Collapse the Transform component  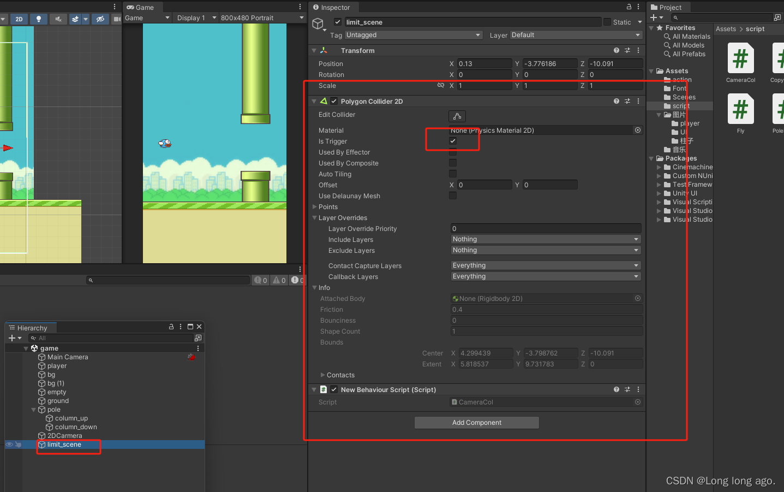click(x=314, y=51)
